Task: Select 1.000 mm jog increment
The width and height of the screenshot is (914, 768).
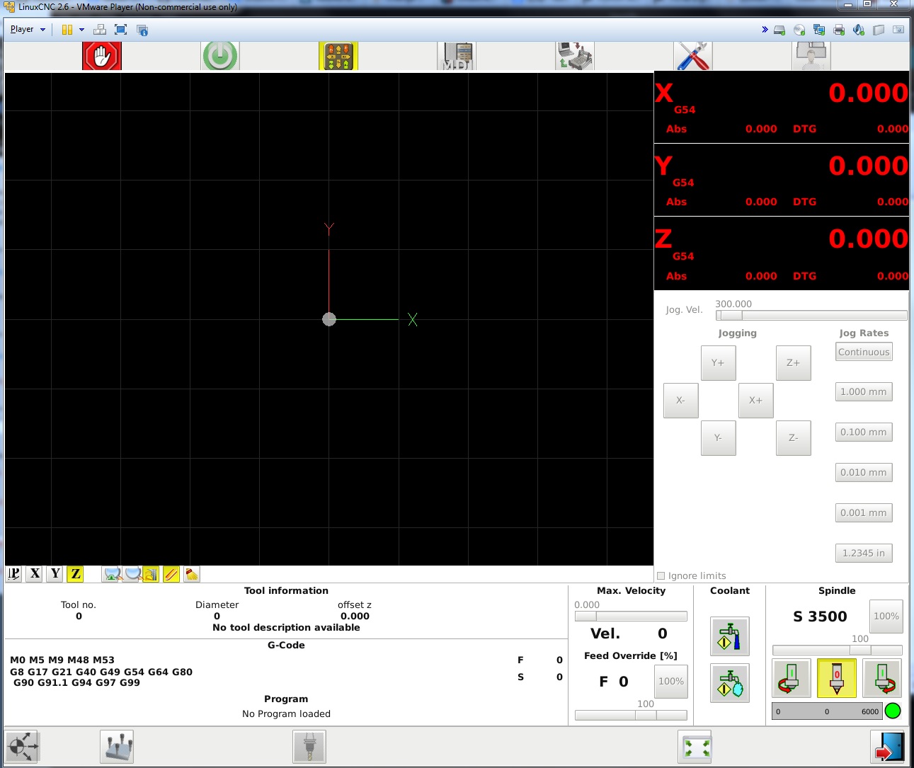Action: pos(864,392)
